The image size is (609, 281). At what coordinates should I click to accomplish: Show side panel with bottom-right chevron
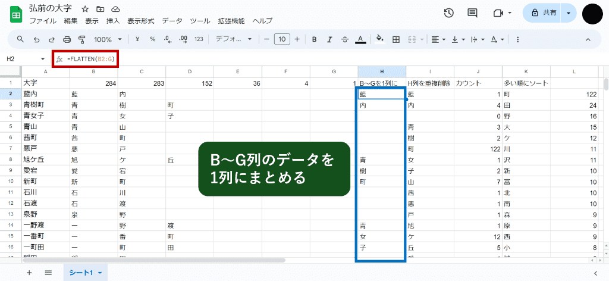[596, 273]
